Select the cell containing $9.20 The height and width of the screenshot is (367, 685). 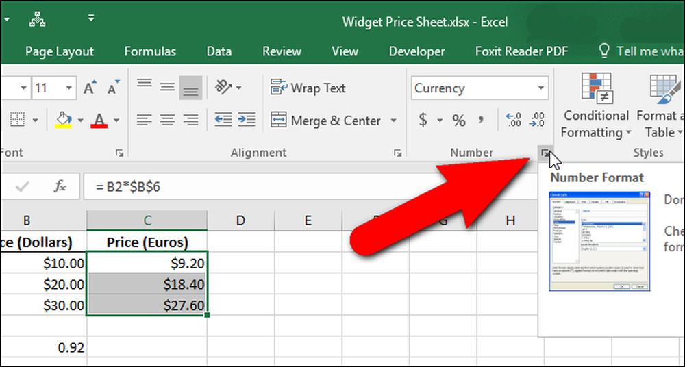[x=147, y=262]
